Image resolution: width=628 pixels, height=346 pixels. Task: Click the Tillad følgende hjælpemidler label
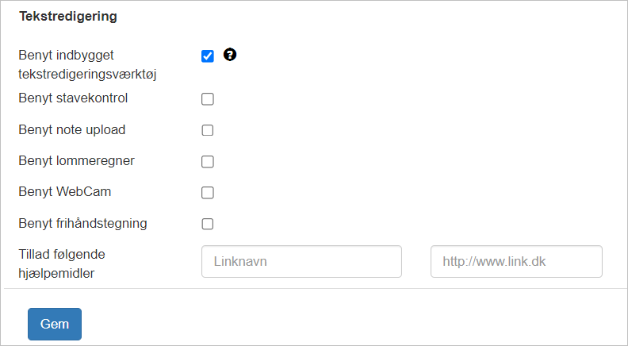pos(62,263)
